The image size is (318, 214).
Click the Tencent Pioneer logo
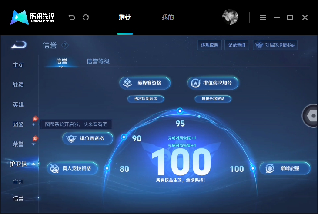33,17
